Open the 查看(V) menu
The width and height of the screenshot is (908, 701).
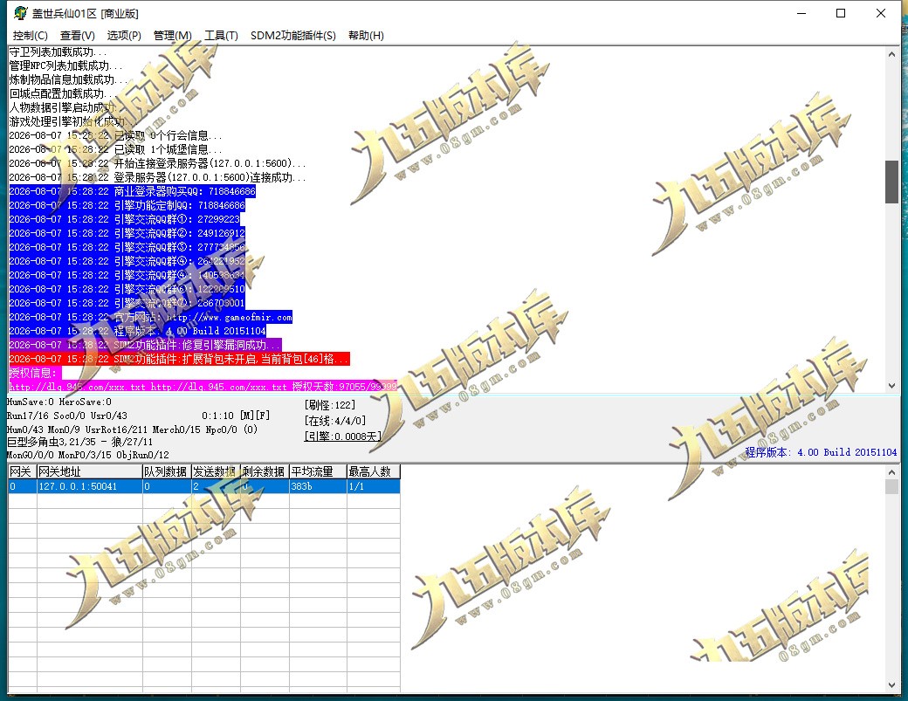tap(77, 35)
